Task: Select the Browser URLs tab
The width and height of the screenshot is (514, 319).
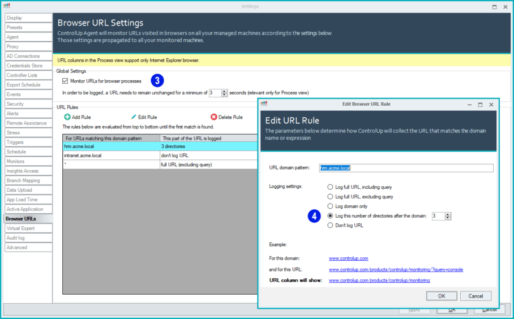Action: pos(28,218)
